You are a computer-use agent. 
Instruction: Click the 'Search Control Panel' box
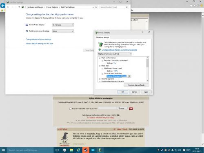tap(113, 7)
